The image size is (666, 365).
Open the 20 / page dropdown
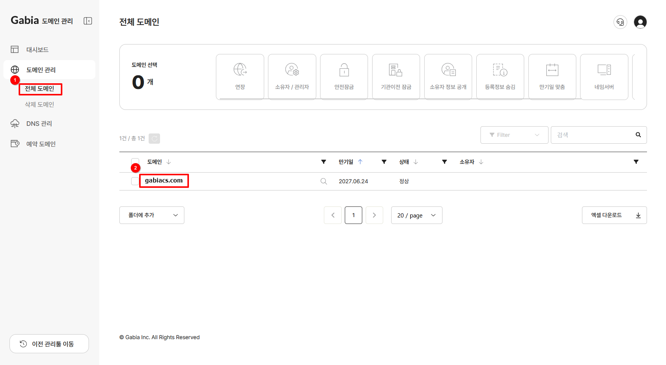pos(417,215)
